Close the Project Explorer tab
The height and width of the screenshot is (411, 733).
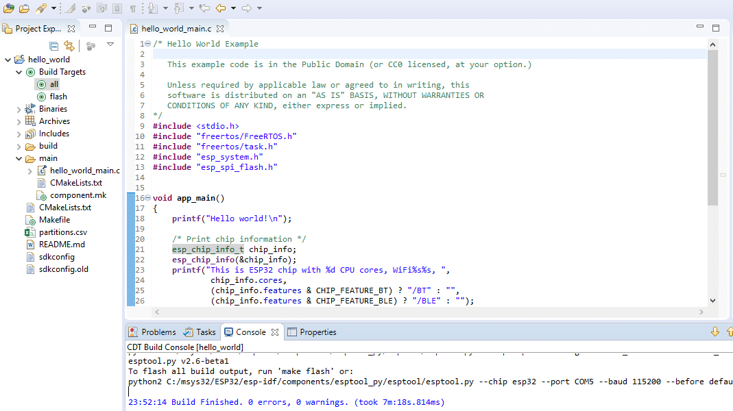71,29
